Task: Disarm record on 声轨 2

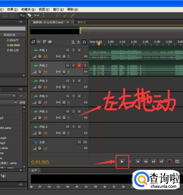Action: [79, 66]
